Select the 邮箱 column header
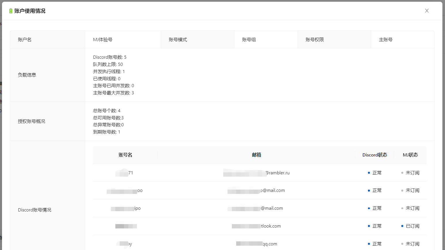This screenshot has width=445, height=250. tap(256, 155)
